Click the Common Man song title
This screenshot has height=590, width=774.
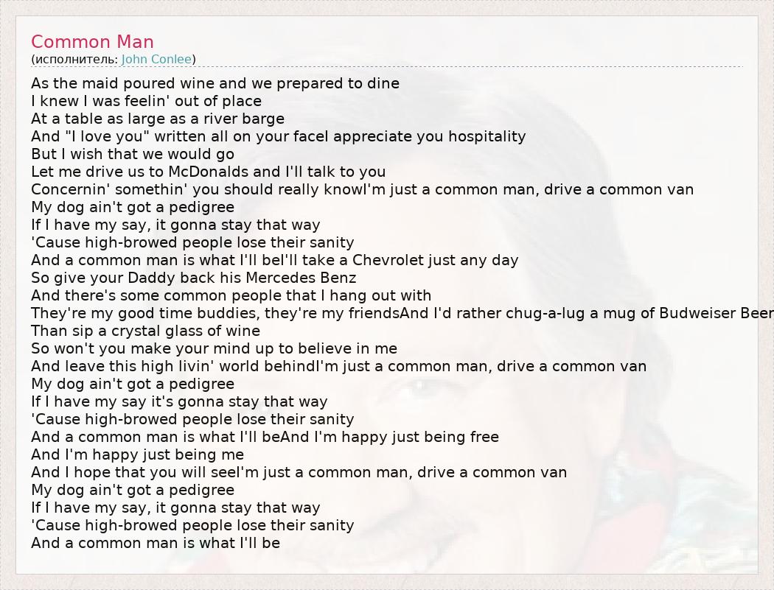pyautogui.click(x=92, y=42)
